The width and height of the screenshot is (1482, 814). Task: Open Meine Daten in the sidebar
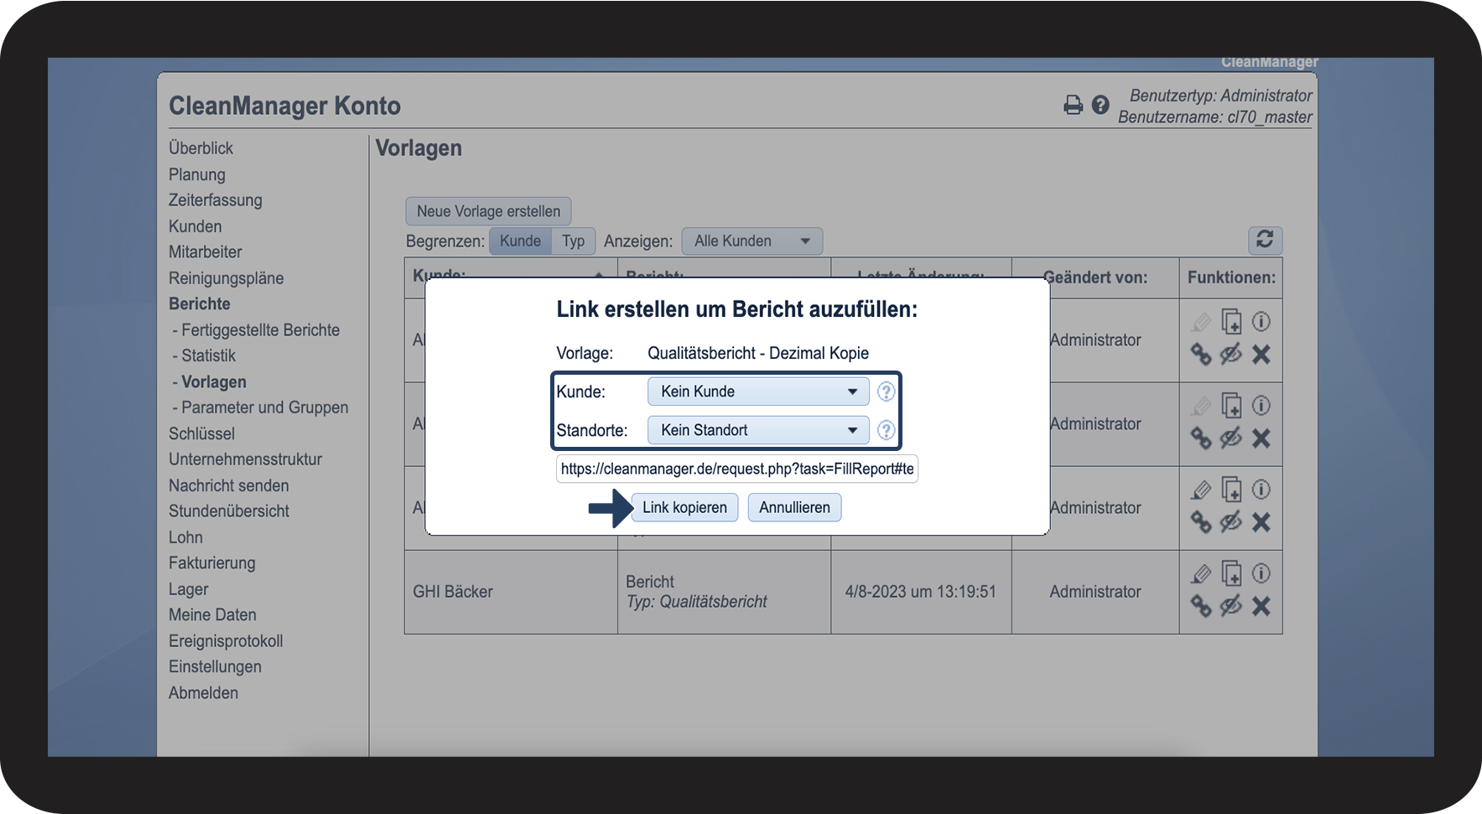(213, 614)
